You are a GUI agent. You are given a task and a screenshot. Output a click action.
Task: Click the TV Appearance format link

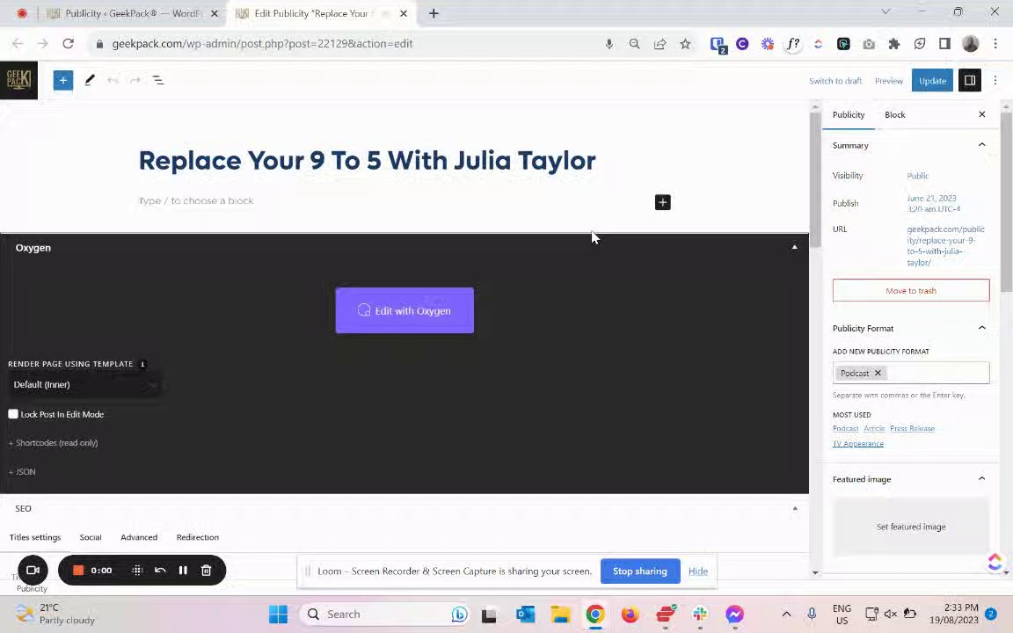(858, 444)
